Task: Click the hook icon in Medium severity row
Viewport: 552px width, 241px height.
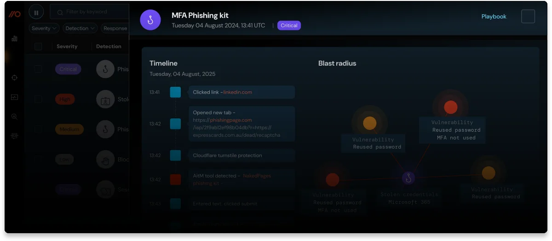Action: click(105, 129)
